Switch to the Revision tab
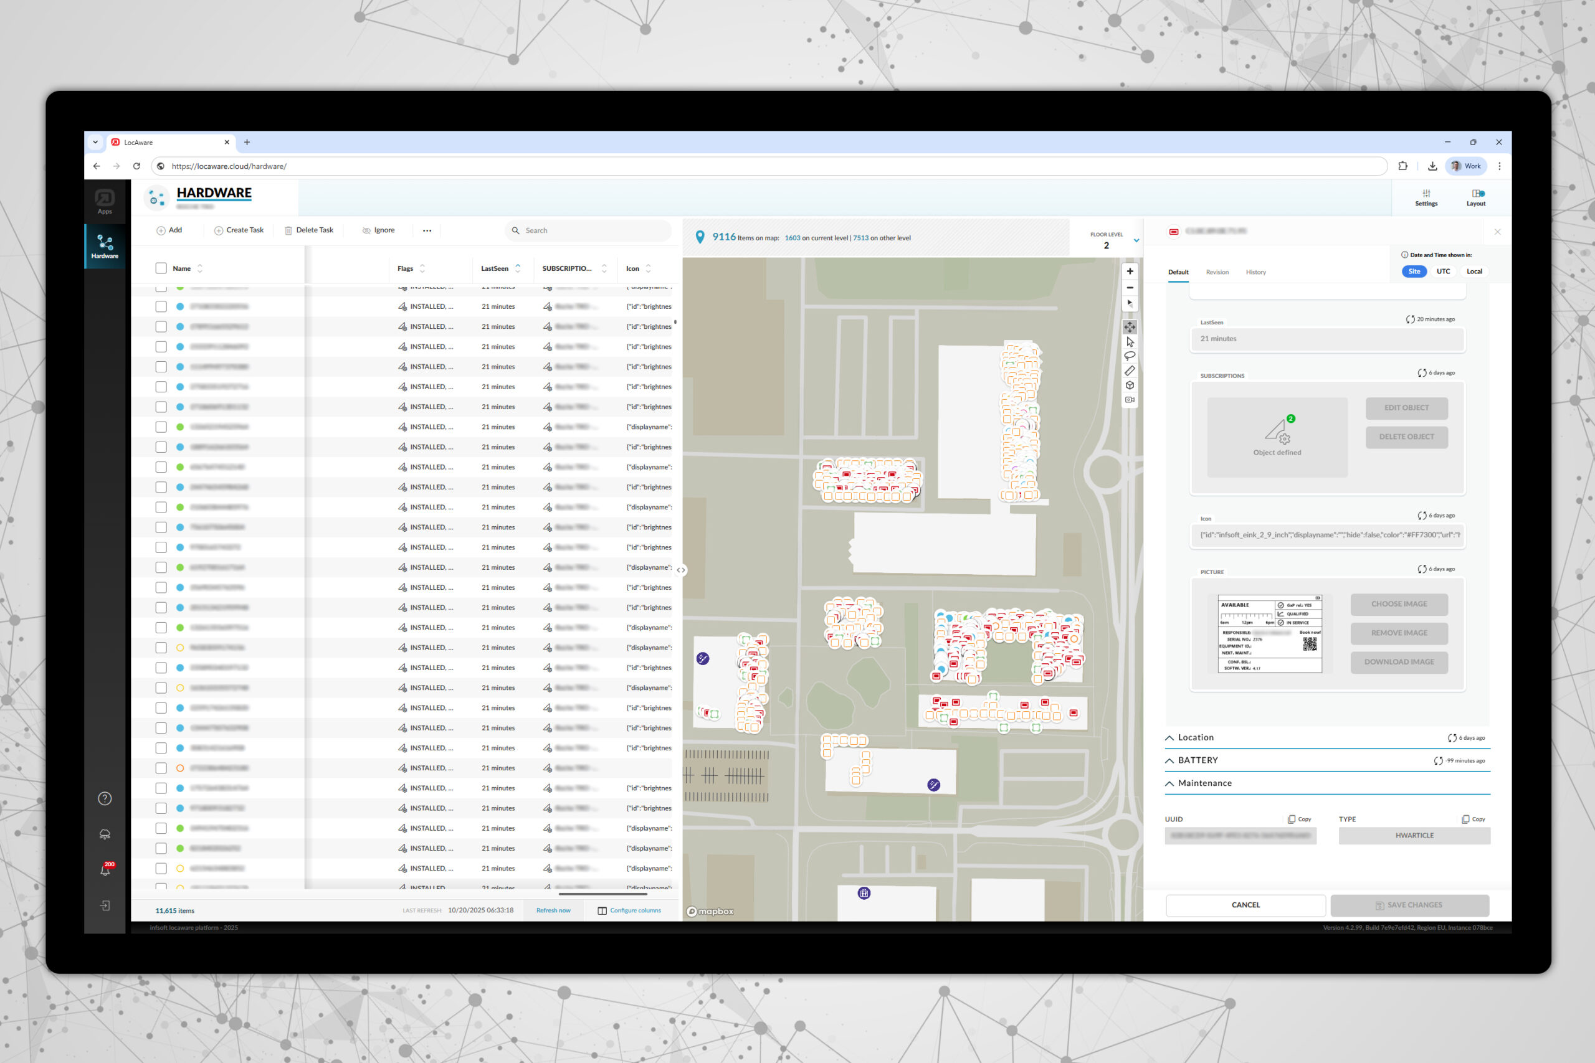The height and width of the screenshot is (1063, 1595). (x=1217, y=272)
